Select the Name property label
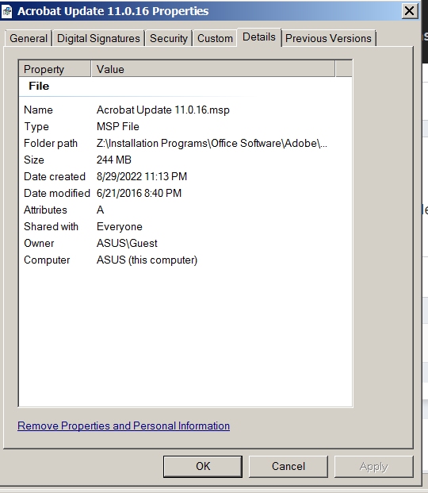This screenshot has height=493, width=428. (x=38, y=110)
